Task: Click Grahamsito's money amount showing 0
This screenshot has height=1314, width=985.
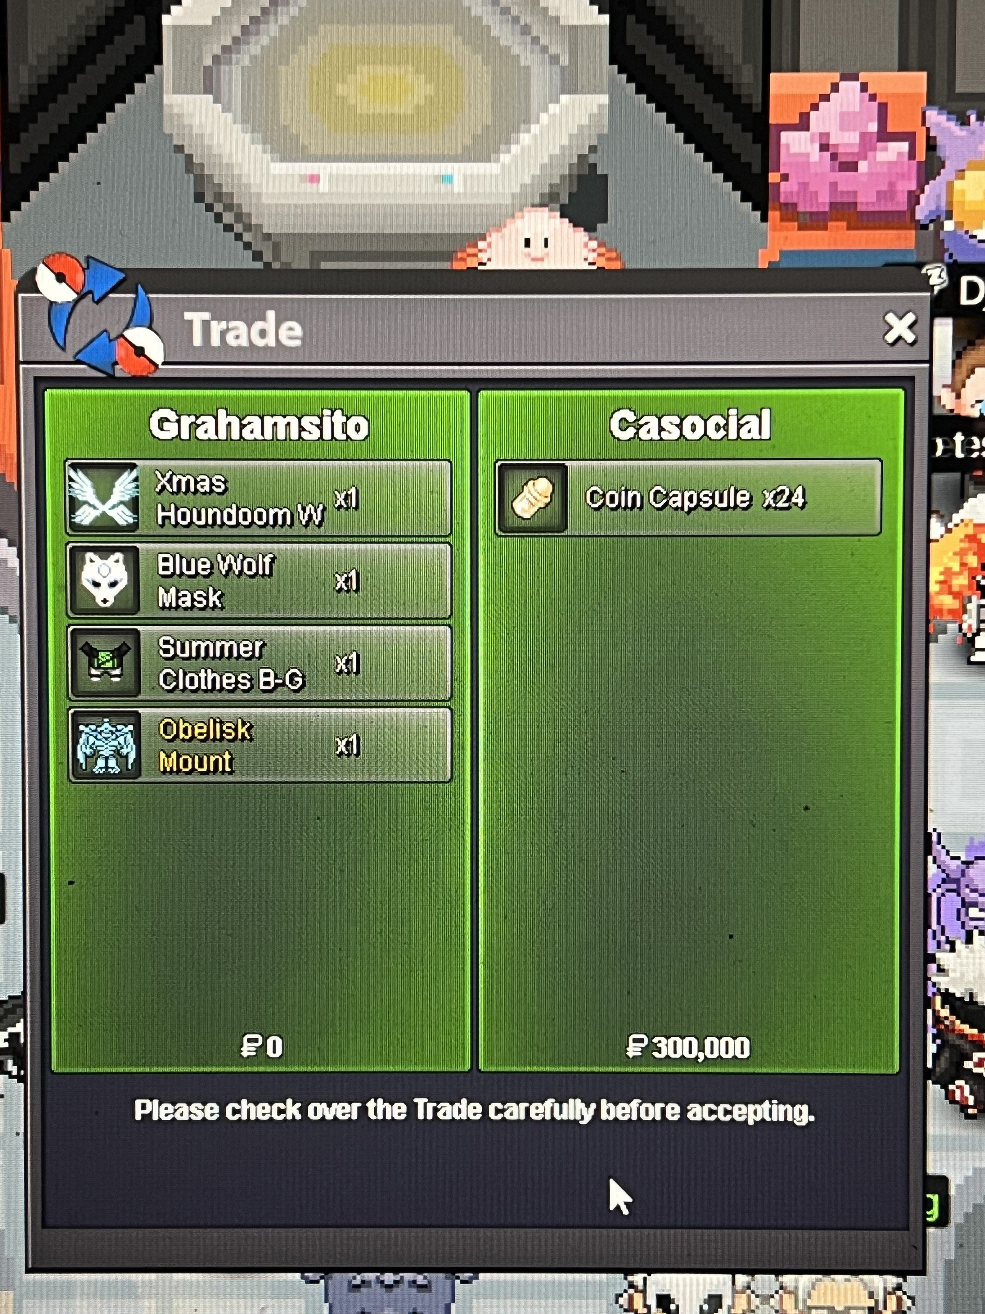Action: pos(262,1046)
